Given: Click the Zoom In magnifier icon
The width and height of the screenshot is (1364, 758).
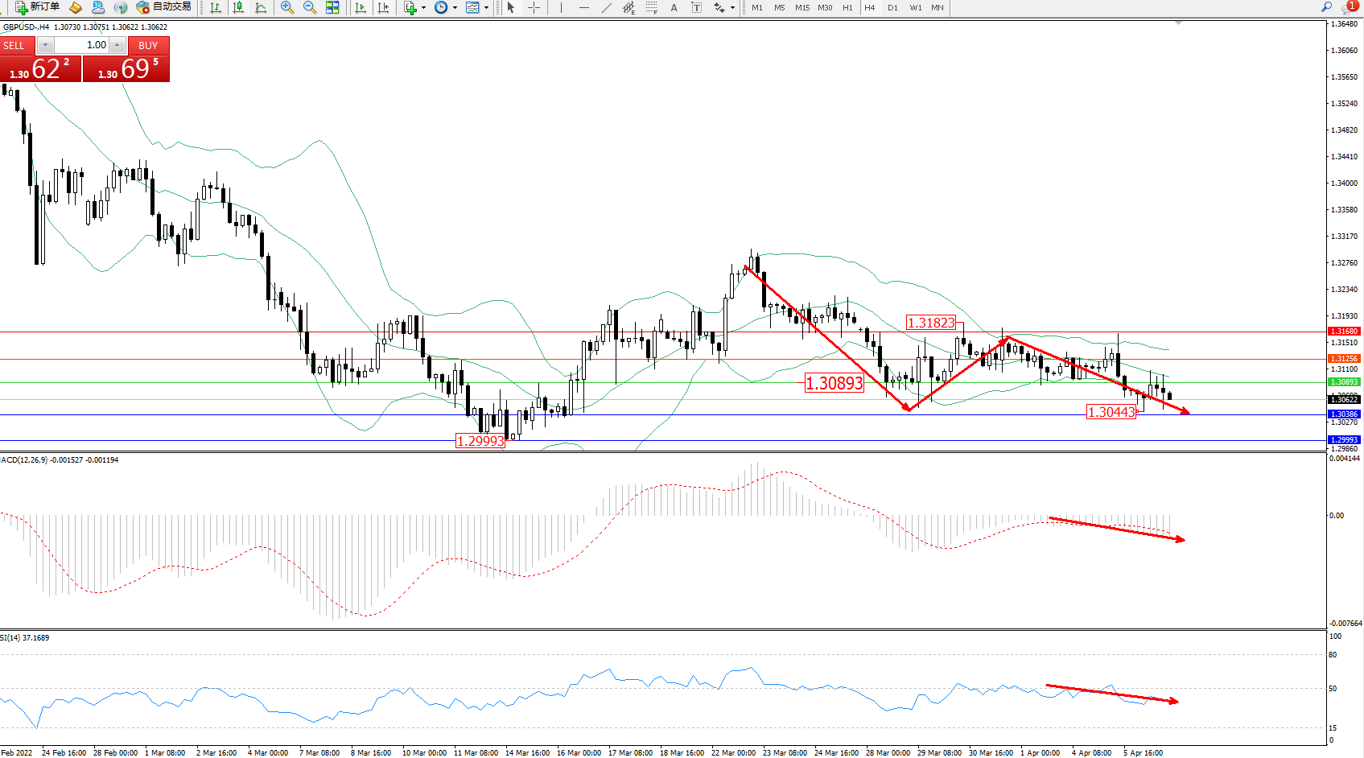Looking at the screenshot, I should [286, 7].
